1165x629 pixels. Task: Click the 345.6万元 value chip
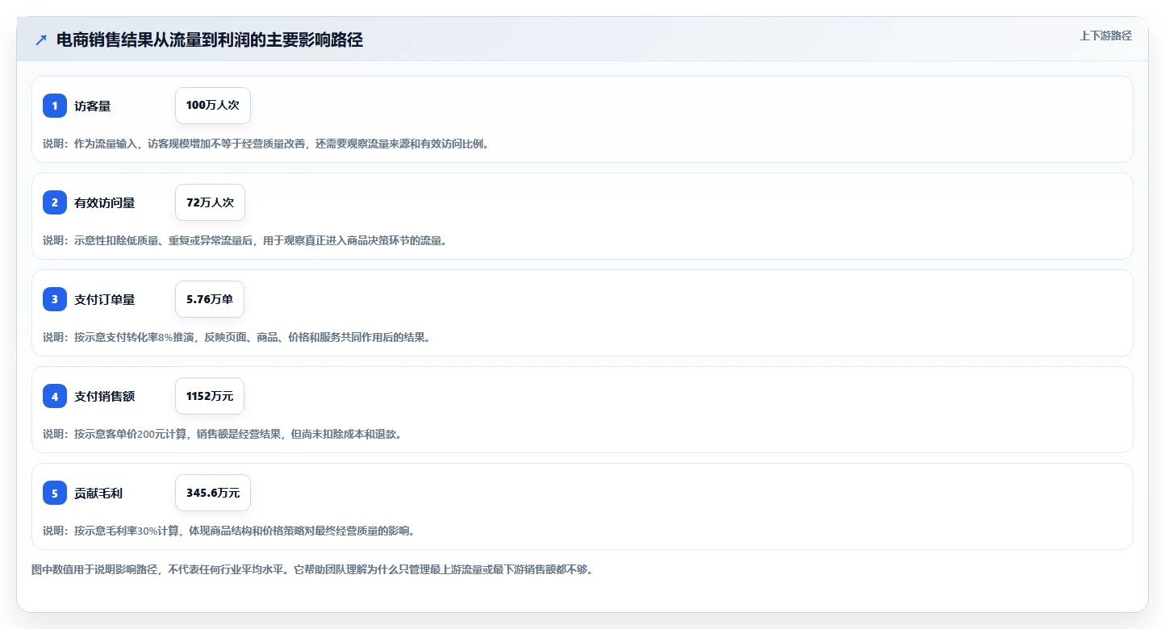pos(213,493)
